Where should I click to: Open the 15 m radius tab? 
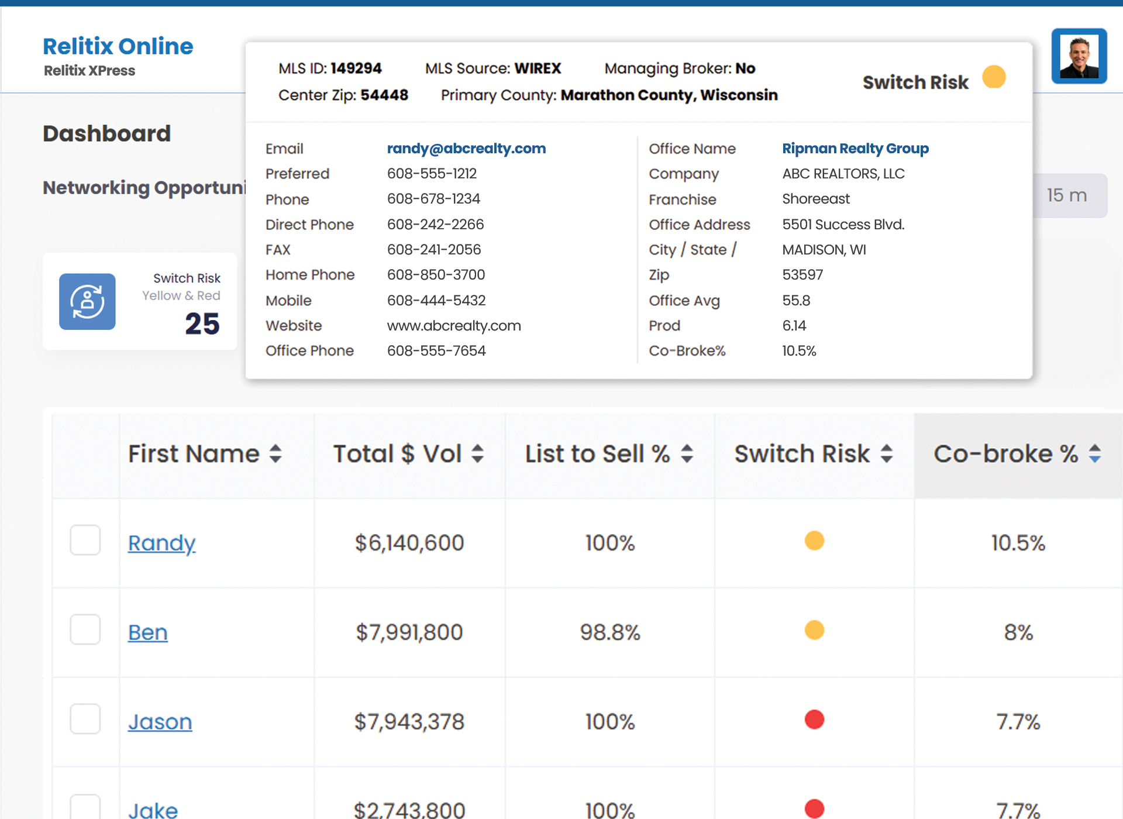(x=1067, y=195)
